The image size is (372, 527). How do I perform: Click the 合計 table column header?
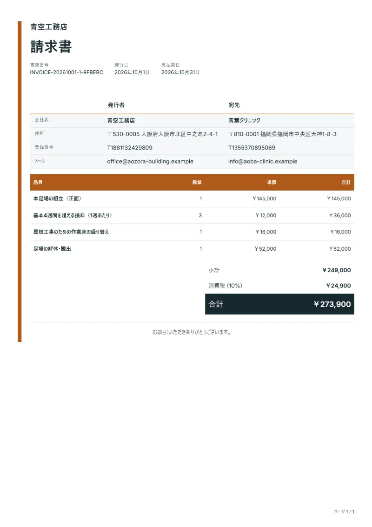[x=346, y=183]
